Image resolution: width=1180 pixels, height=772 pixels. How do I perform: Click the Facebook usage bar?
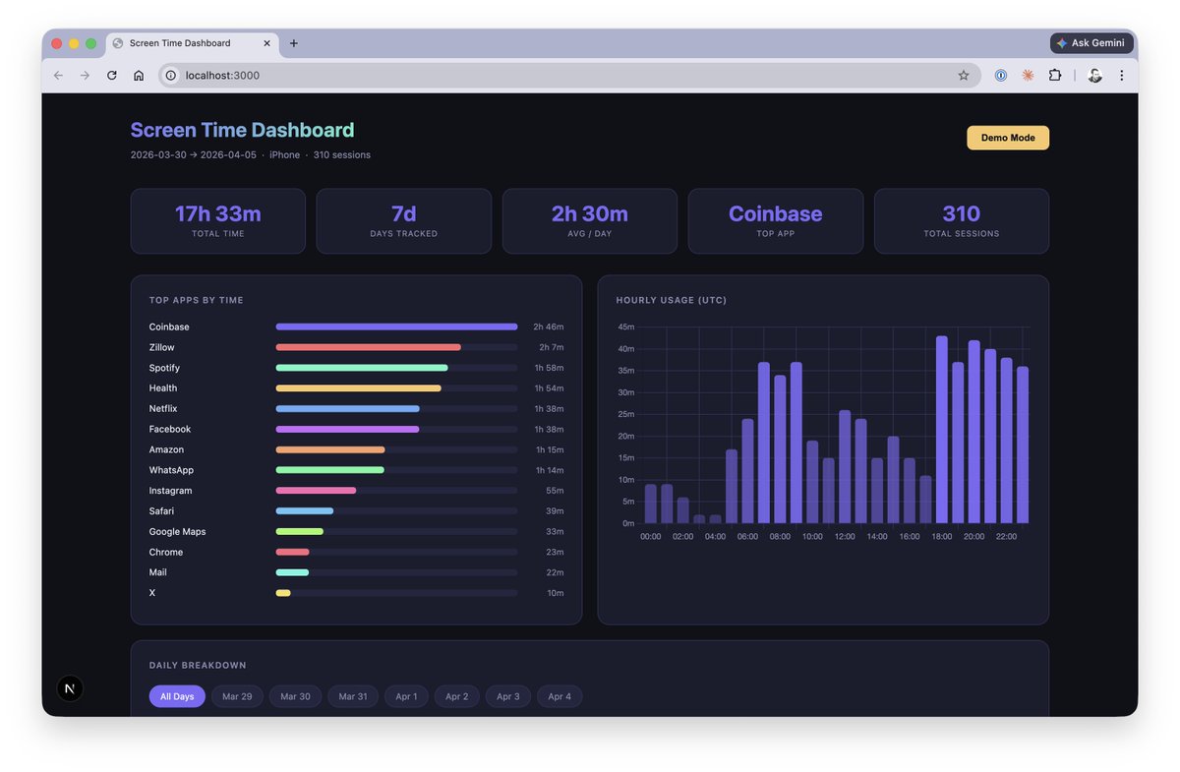tap(348, 429)
